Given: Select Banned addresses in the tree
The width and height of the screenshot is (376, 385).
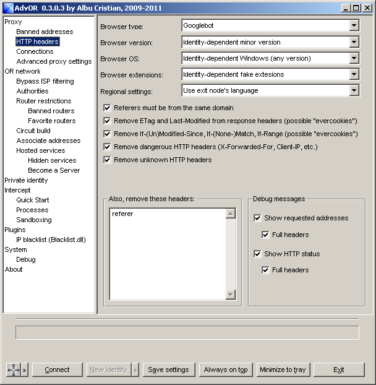Looking at the screenshot, I should point(45,32).
